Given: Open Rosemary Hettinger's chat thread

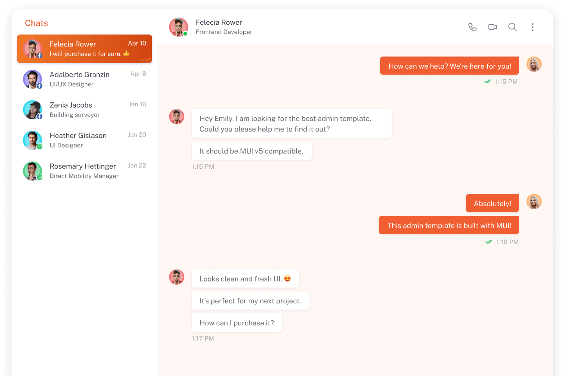Looking at the screenshot, I should [84, 171].
